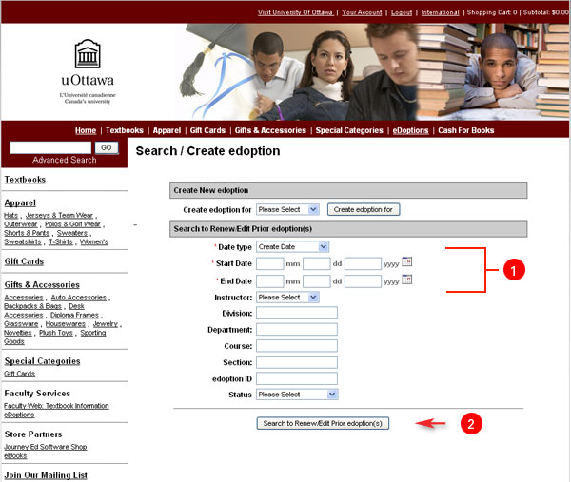The image size is (571, 482).
Task: Click the Start Date month field
Action: coord(269,263)
